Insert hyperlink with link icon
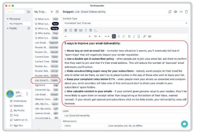The image size is (208, 133). pos(144,36)
